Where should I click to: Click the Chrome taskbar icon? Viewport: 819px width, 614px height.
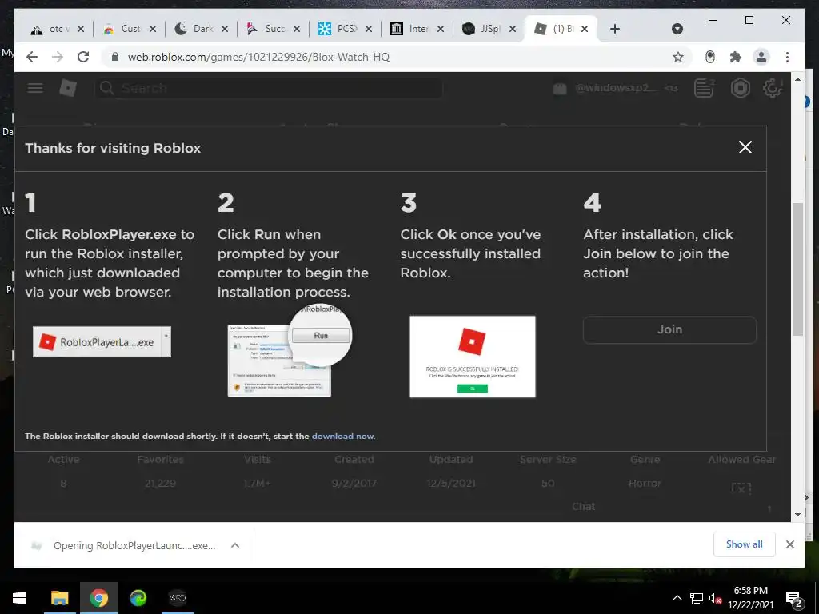[x=98, y=598]
